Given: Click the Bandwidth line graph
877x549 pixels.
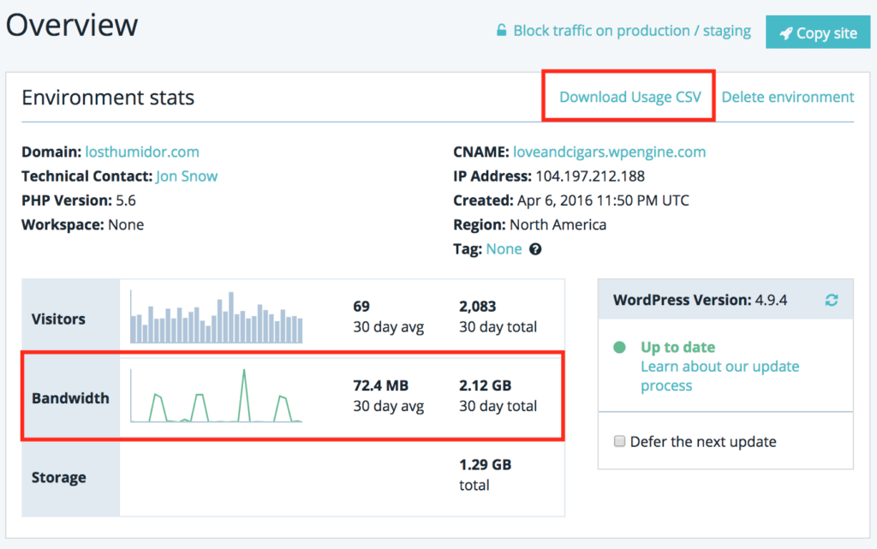Looking at the screenshot, I should coord(217,396).
